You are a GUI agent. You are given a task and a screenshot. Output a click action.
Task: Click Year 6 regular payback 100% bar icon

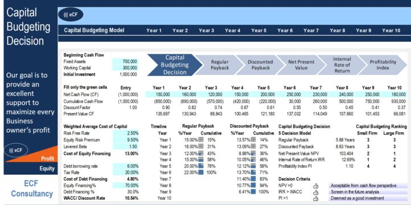pyautogui.click(x=201, y=172)
